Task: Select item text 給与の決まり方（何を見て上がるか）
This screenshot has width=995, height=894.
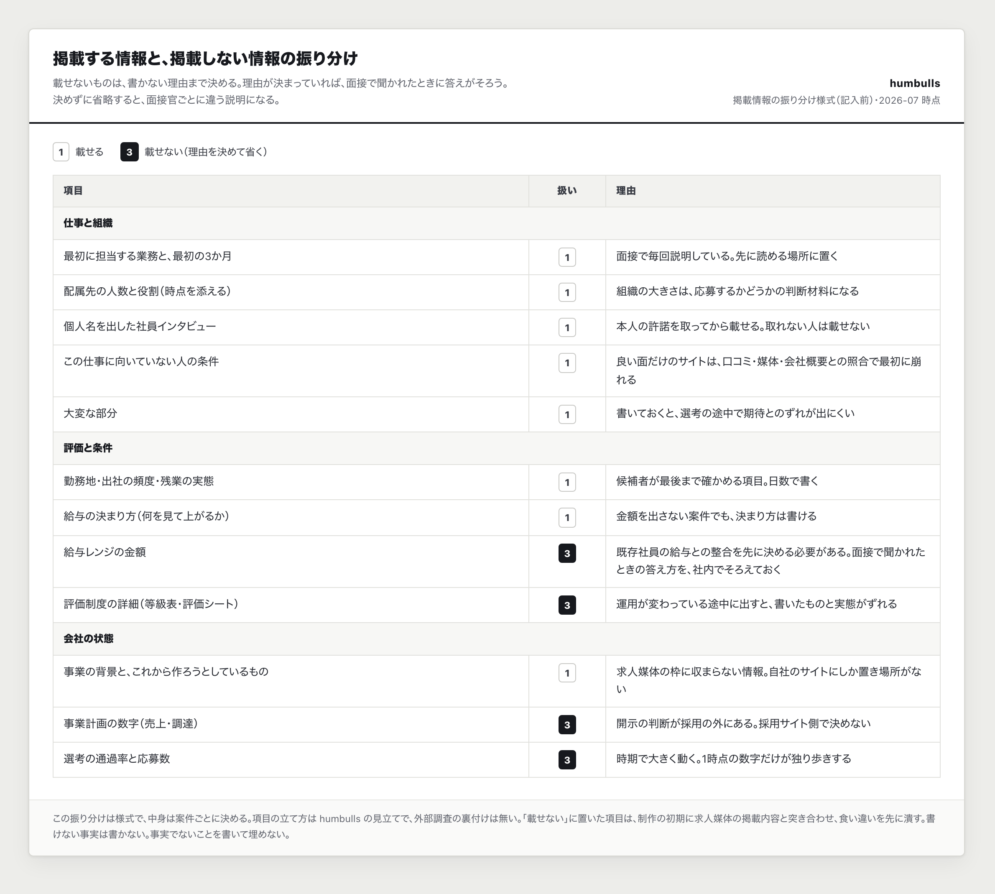Action: [146, 517]
